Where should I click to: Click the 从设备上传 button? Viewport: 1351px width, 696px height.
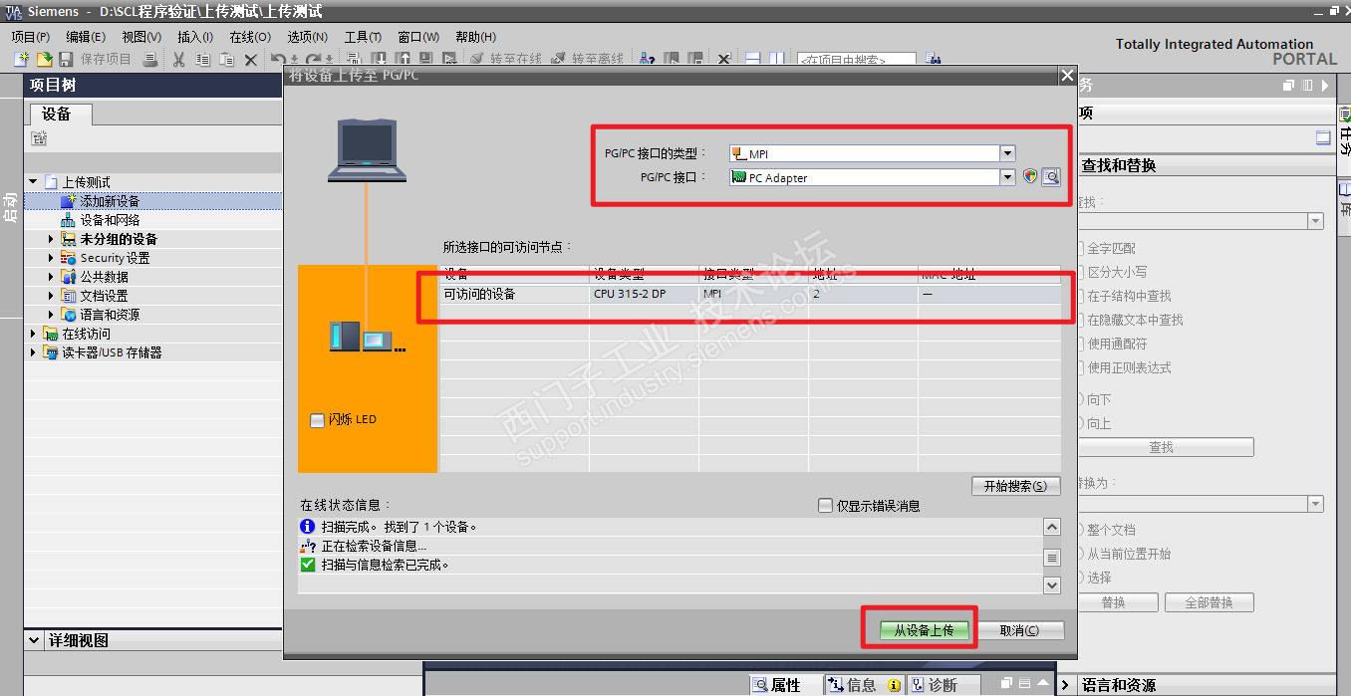click(x=924, y=630)
